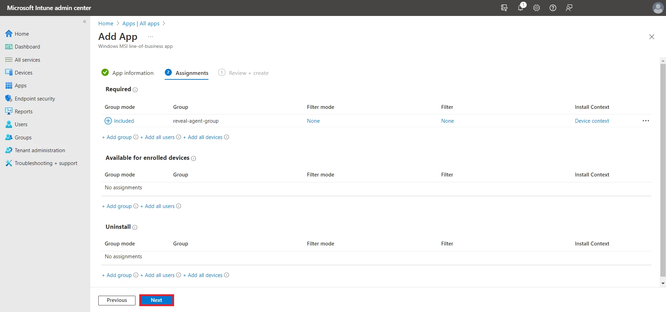The height and width of the screenshot is (312, 666).
Task: Toggle the Included group mode icon
Action: point(108,121)
